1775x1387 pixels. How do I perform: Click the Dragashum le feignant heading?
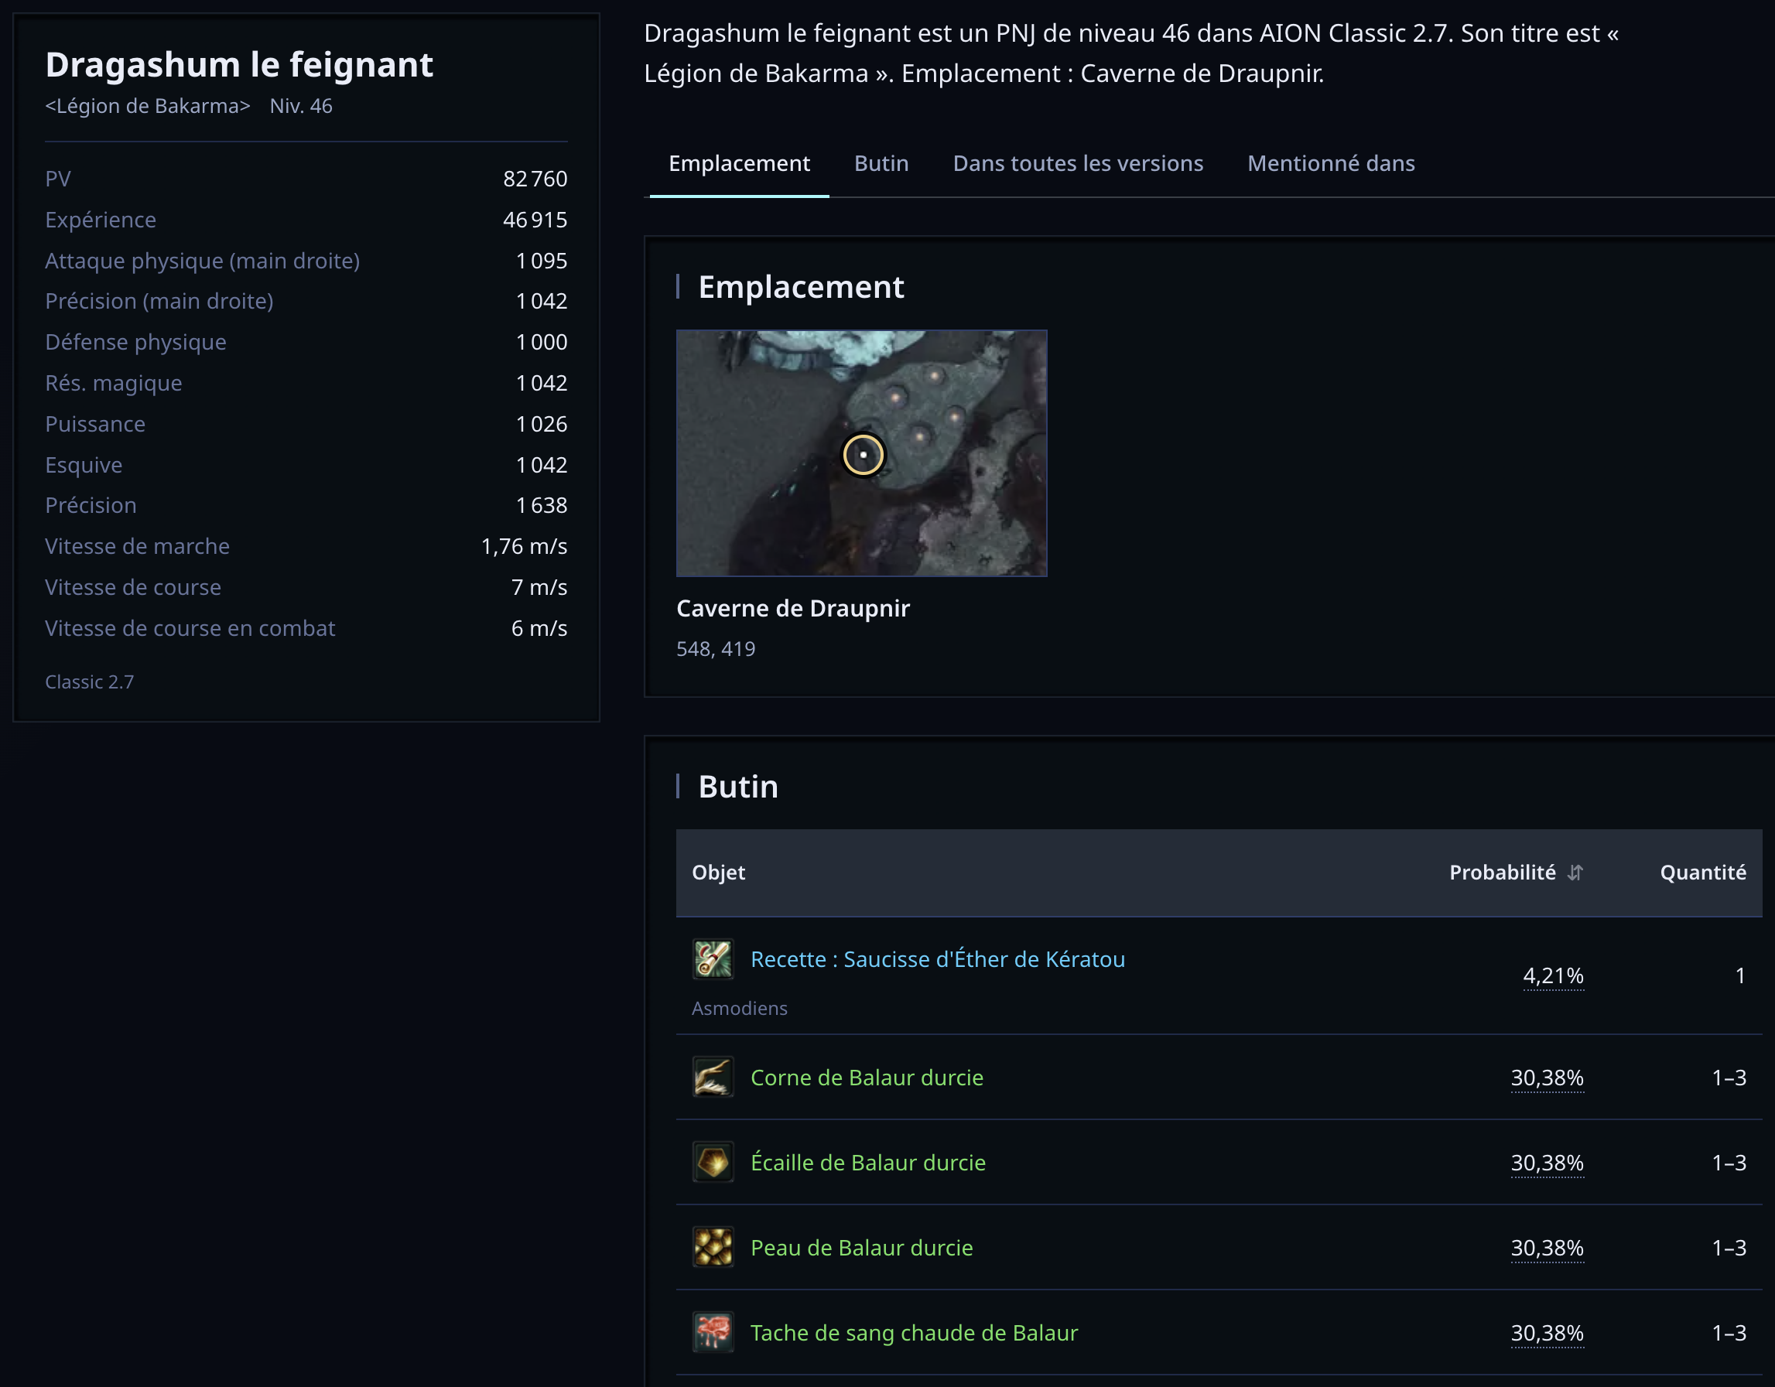click(x=239, y=65)
